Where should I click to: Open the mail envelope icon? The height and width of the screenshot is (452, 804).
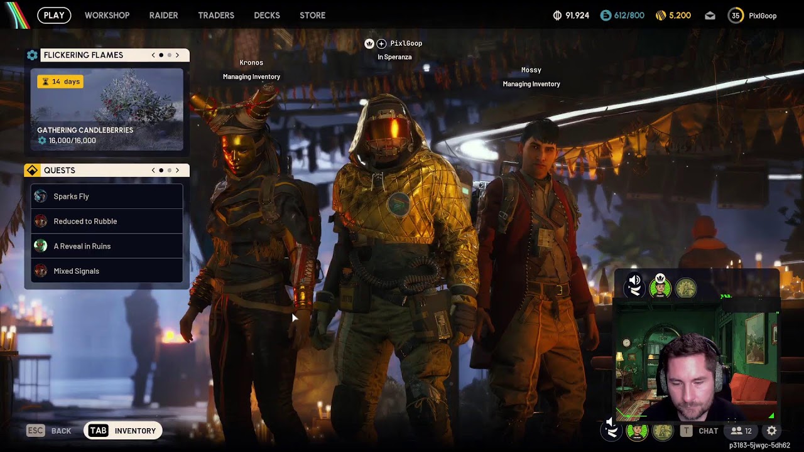pos(710,16)
